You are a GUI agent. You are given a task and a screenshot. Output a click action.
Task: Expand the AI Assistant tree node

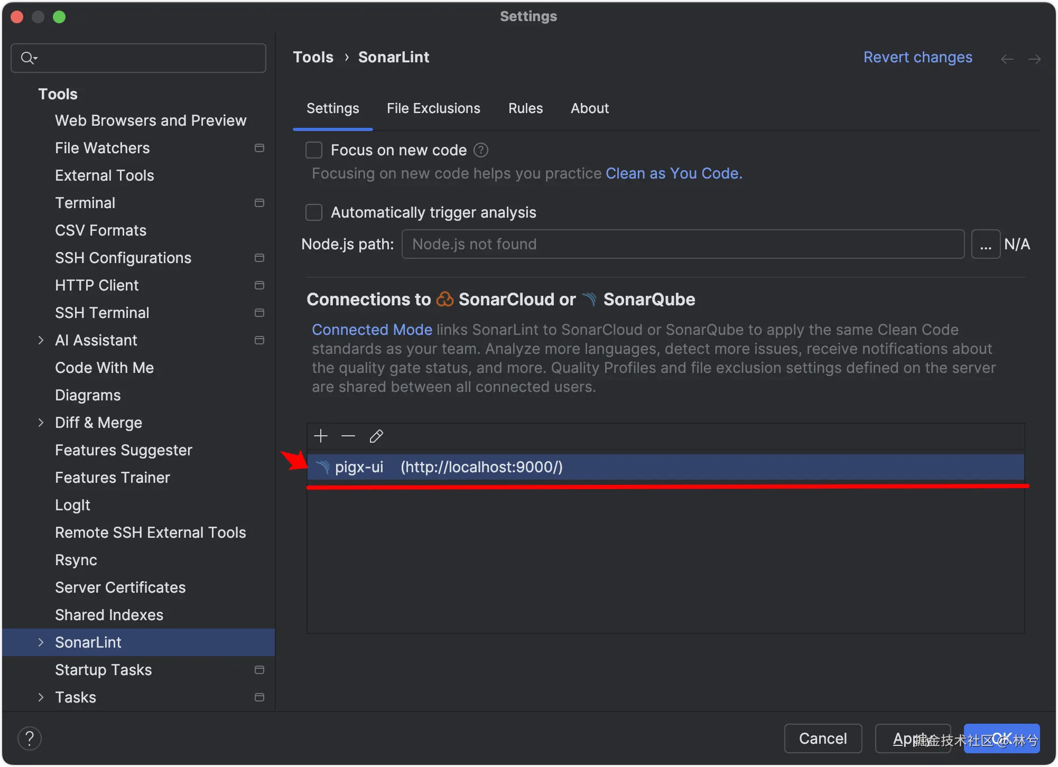[41, 340]
